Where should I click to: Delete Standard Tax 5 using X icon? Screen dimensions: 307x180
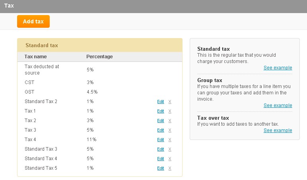tap(170, 168)
